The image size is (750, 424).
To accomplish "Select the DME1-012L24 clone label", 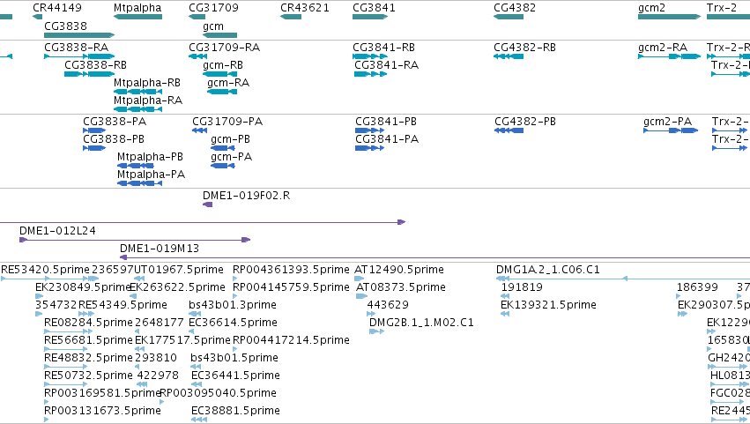I will coord(57,231).
